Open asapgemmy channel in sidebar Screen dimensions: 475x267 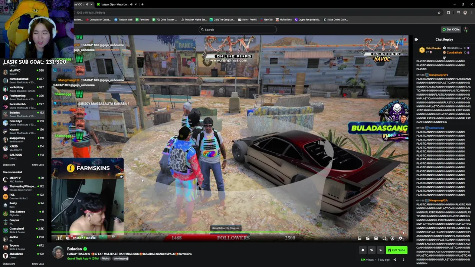click(23, 140)
